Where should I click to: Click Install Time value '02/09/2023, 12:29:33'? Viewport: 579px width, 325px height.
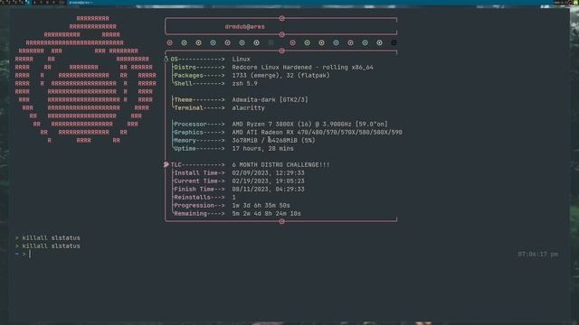coord(268,172)
